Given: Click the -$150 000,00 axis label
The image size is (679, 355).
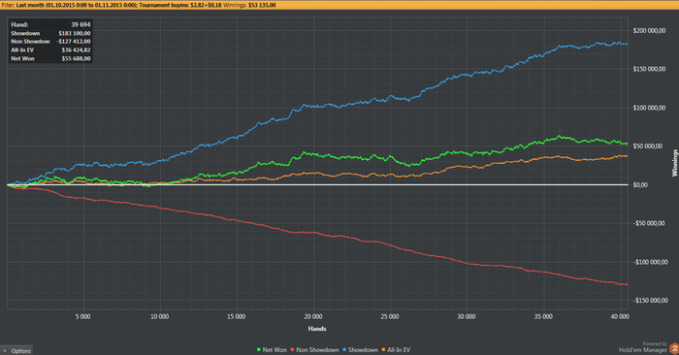Looking at the screenshot, I should pyautogui.click(x=650, y=301).
